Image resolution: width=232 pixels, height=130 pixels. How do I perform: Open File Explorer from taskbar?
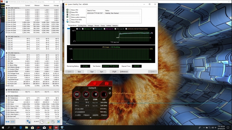(26, 128)
